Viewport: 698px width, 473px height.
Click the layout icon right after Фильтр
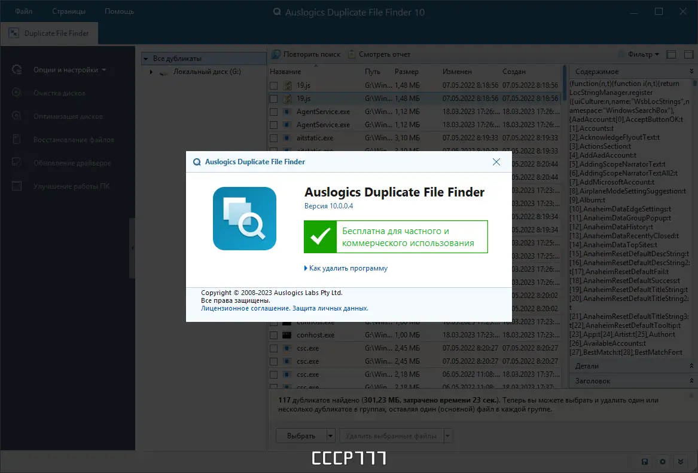pyautogui.click(x=671, y=54)
